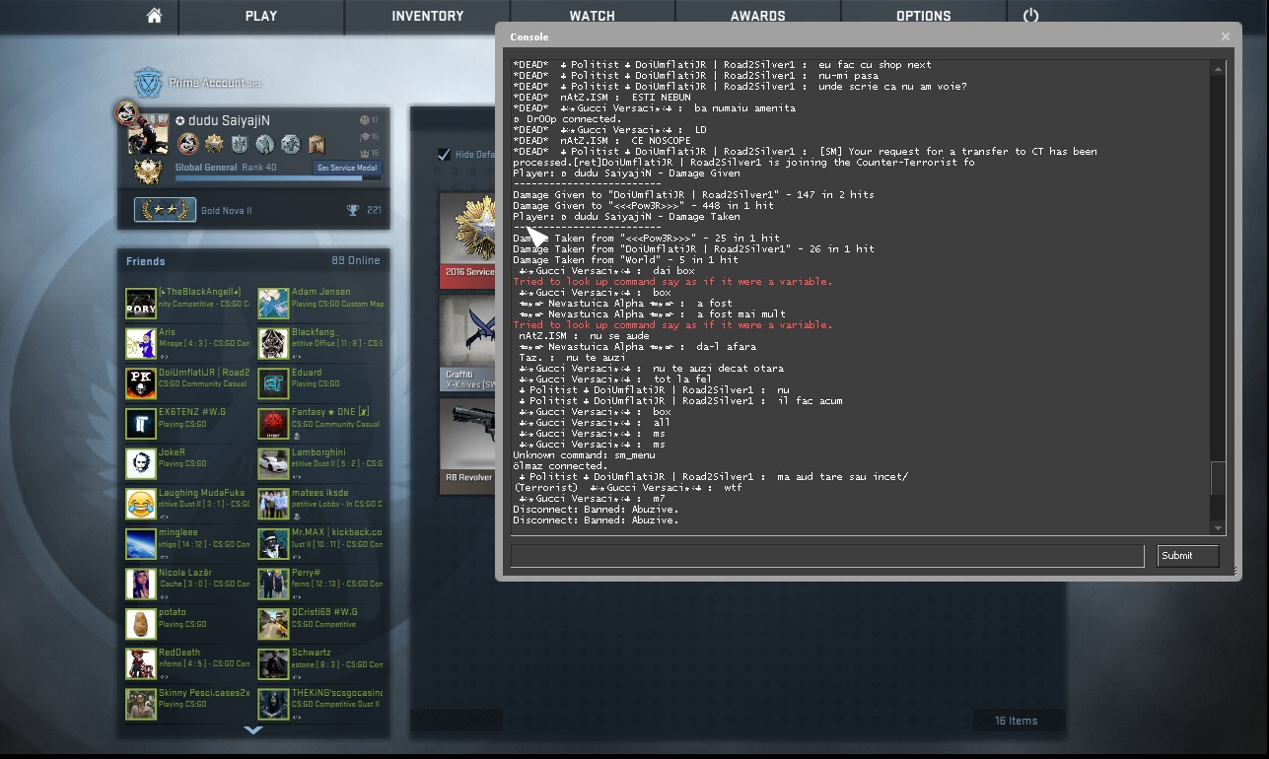Click the "Dr0Op connected." console line
This screenshot has height=759, width=1269.
(567, 119)
